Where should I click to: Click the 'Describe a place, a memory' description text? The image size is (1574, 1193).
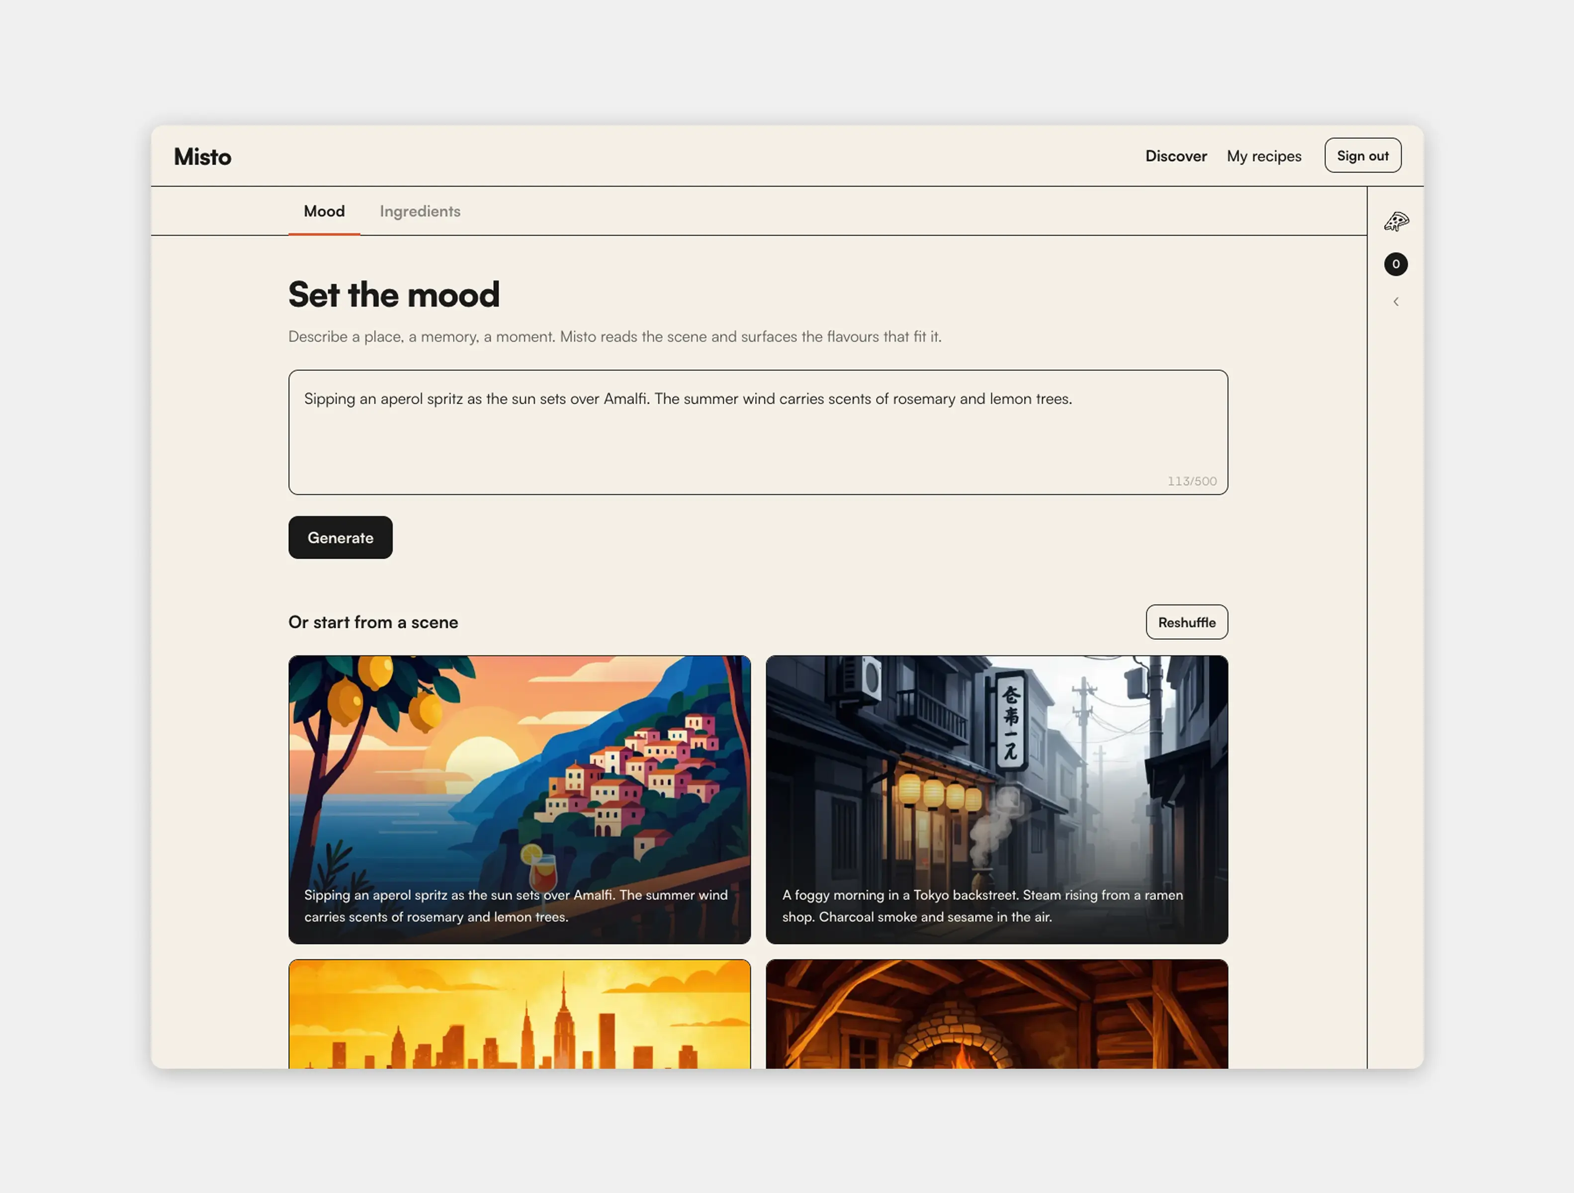(614, 337)
